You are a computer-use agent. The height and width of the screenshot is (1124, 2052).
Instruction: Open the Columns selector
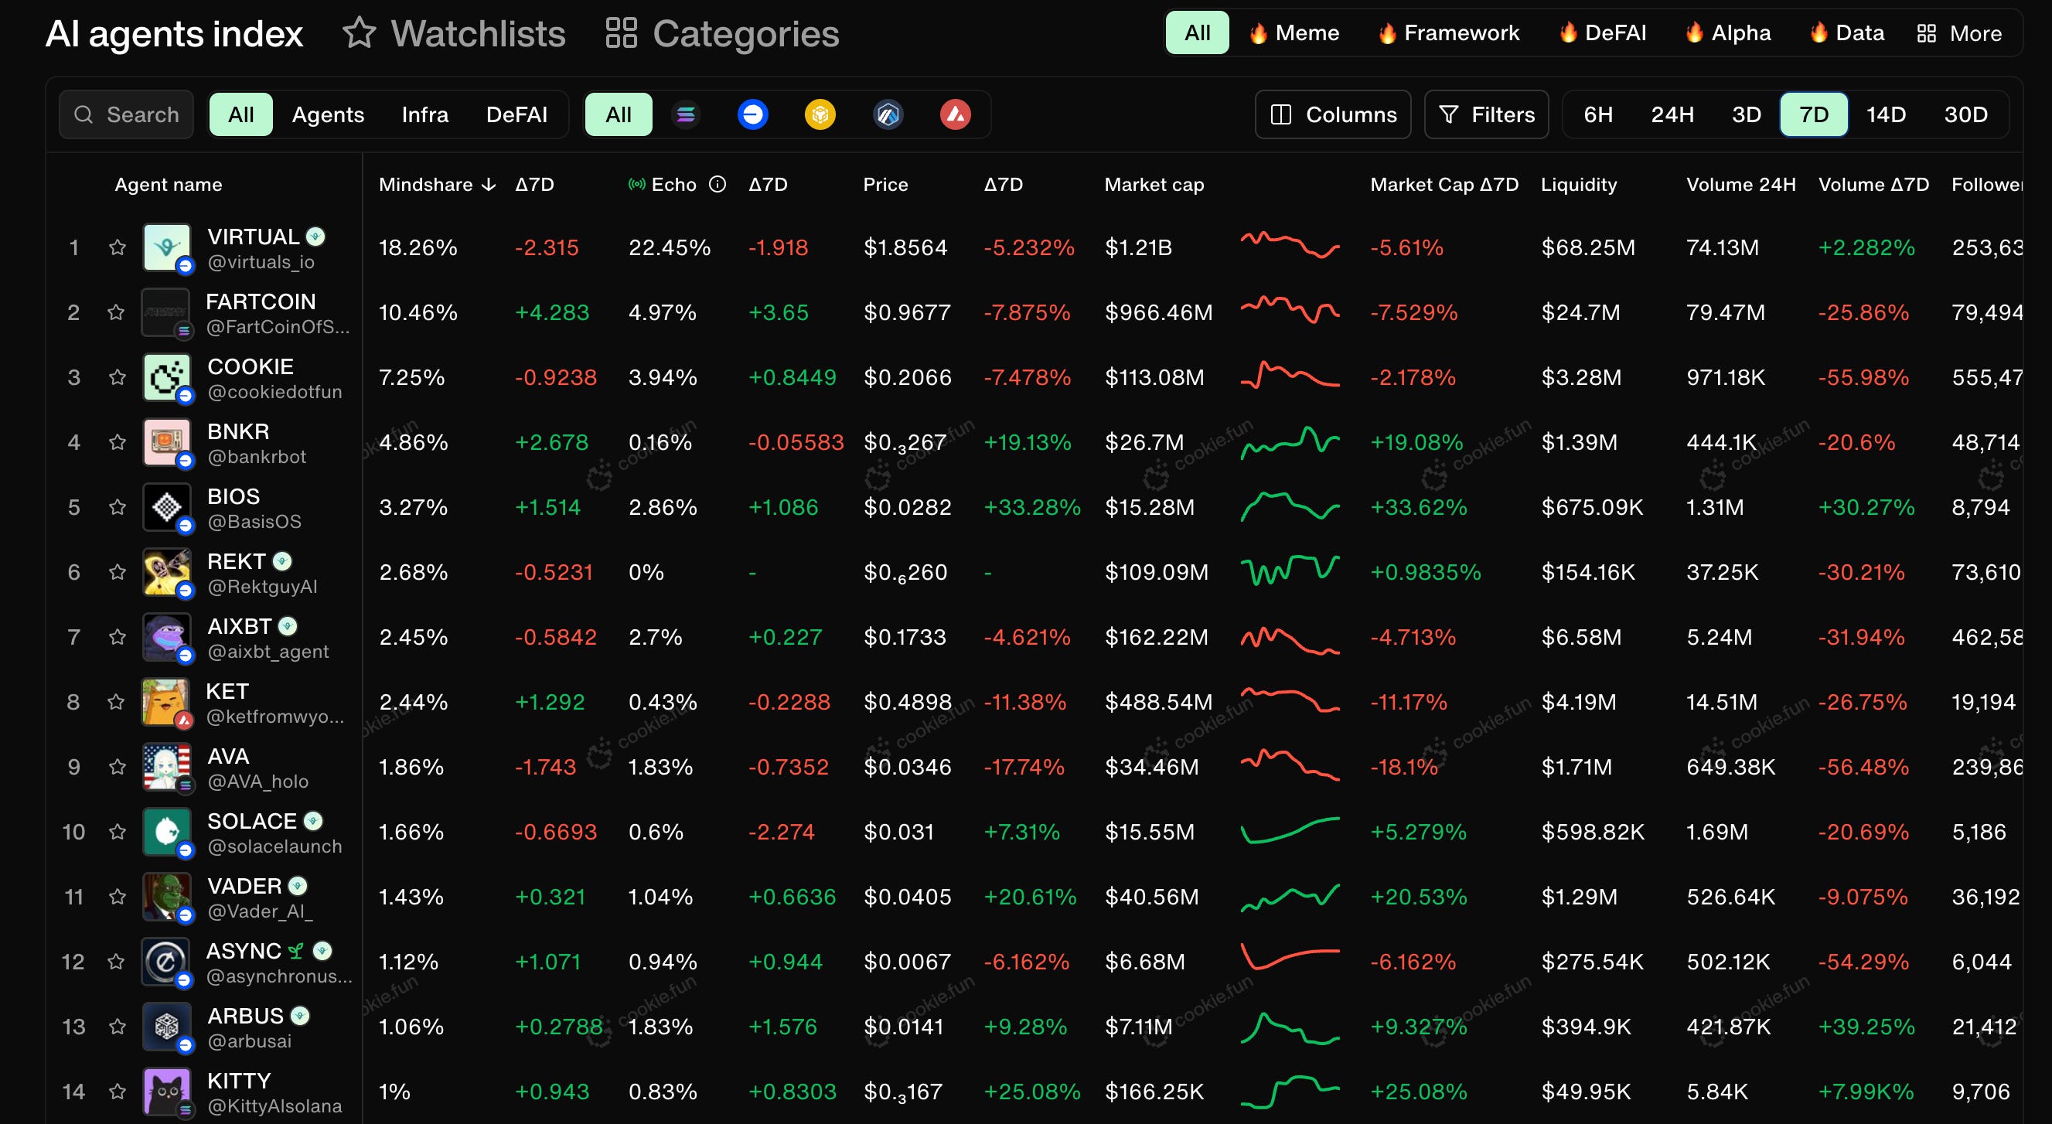click(x=1333, y=114)
